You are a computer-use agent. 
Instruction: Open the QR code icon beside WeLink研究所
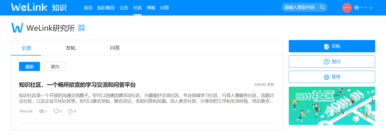[81, 28]
